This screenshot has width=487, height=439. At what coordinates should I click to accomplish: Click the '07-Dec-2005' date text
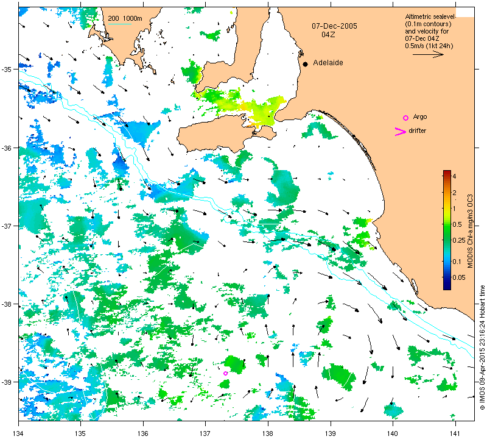point(334,26)
